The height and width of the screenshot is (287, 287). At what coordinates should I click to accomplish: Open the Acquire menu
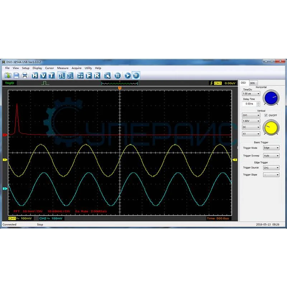point(76,68)
